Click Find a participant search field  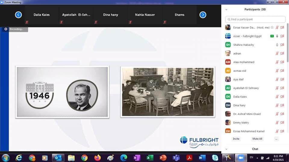pyautogui.click(x=255, y=19)
